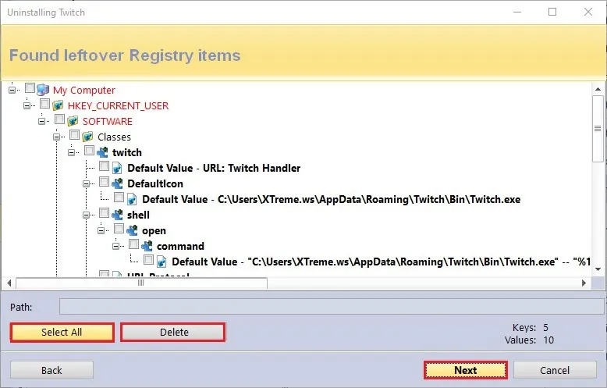This screenshot has width=607, height=388.
Task: Select the shell tree row label
Action: pyautogui.click(x=138, y=215)
